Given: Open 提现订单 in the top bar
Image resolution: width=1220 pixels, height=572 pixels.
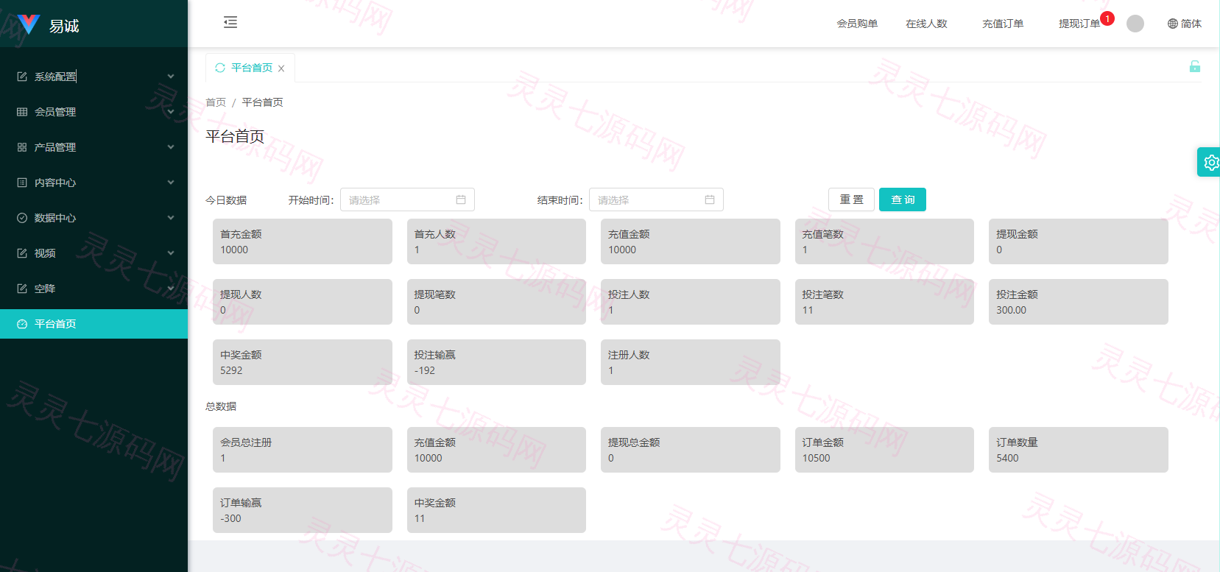Looking at the screenshot, I should coord(1079,24).
